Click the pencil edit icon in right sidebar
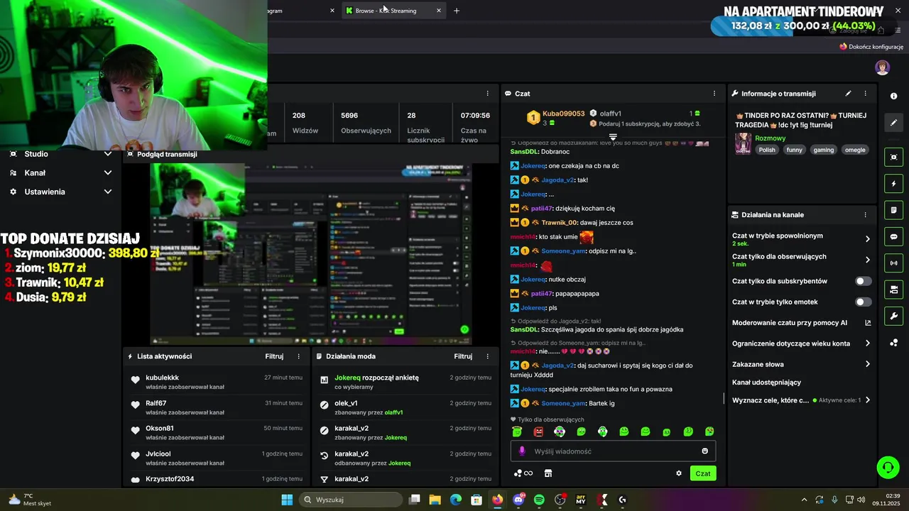The width and height of the screenshot is (909, 511). [x=893, y=123]
